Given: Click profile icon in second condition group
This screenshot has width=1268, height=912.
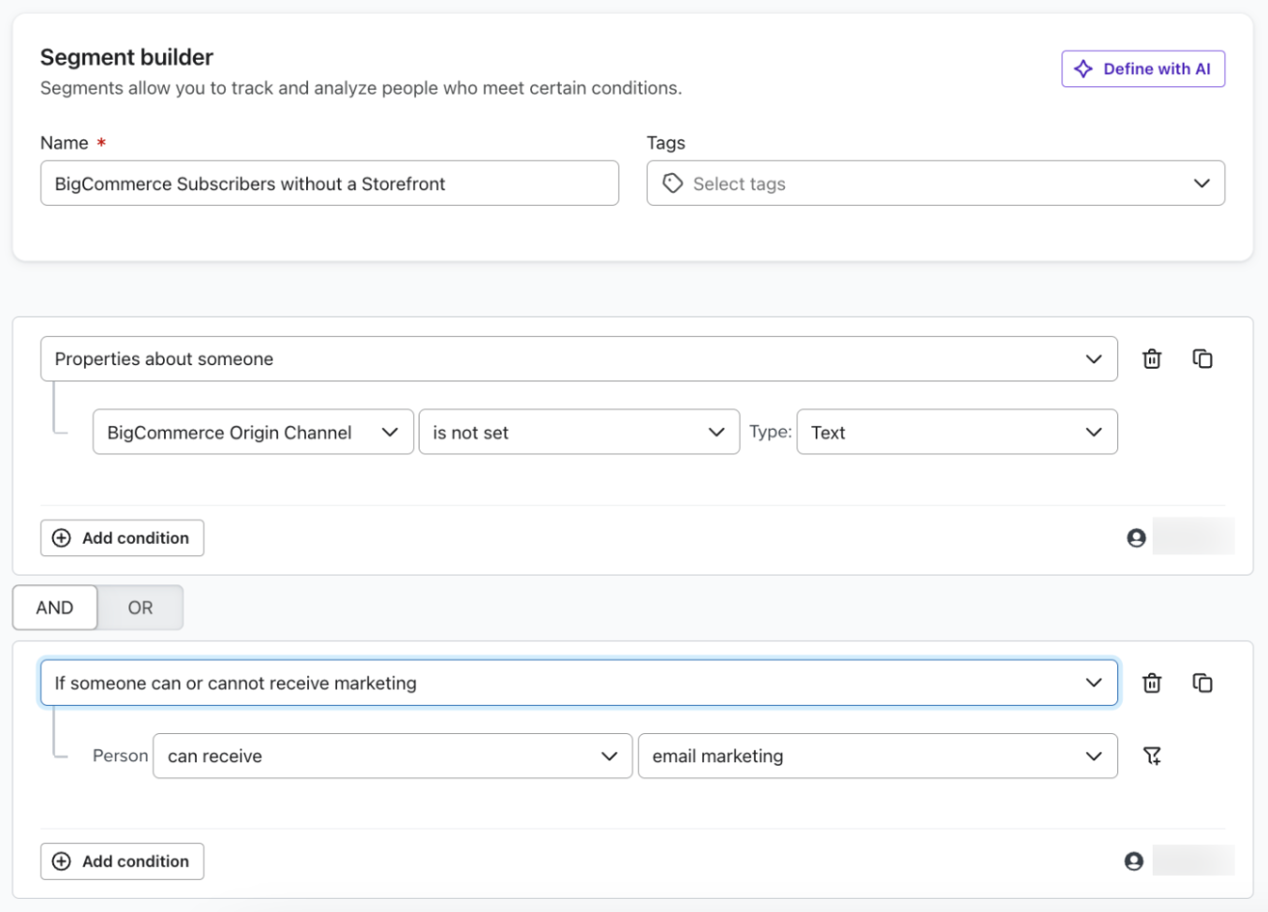Looking at the screenshot, I should click(1134, 861).
